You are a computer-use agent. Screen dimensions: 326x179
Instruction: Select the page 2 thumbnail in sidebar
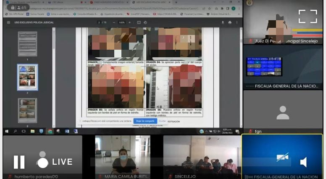pos(27,77)
